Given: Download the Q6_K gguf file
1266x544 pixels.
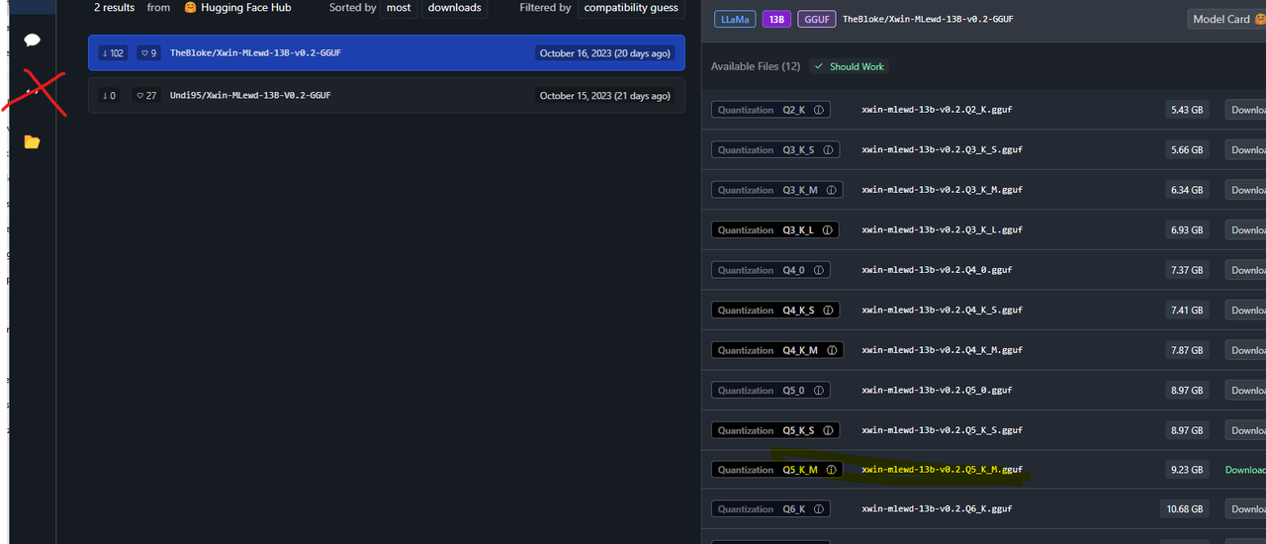Looking at the screenshot, I should coord(1246,509).
